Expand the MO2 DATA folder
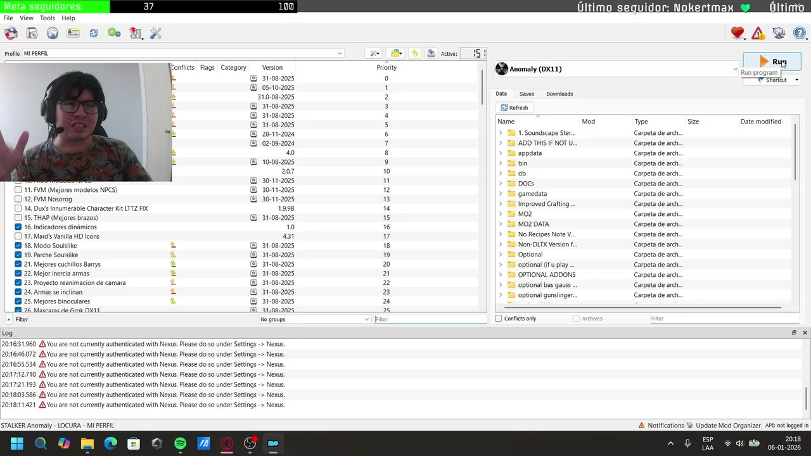This screenshot has height=456, width=811. 501,224
